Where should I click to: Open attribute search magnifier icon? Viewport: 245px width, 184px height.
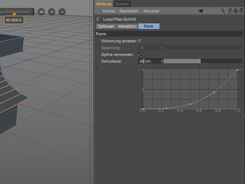[x=223, y=11]
